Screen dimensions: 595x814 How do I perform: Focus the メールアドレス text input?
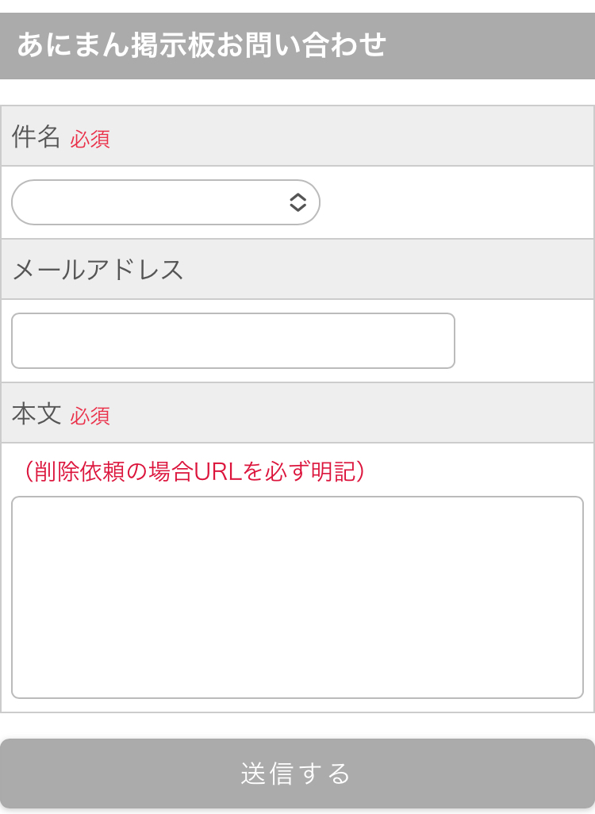[232, 340]
